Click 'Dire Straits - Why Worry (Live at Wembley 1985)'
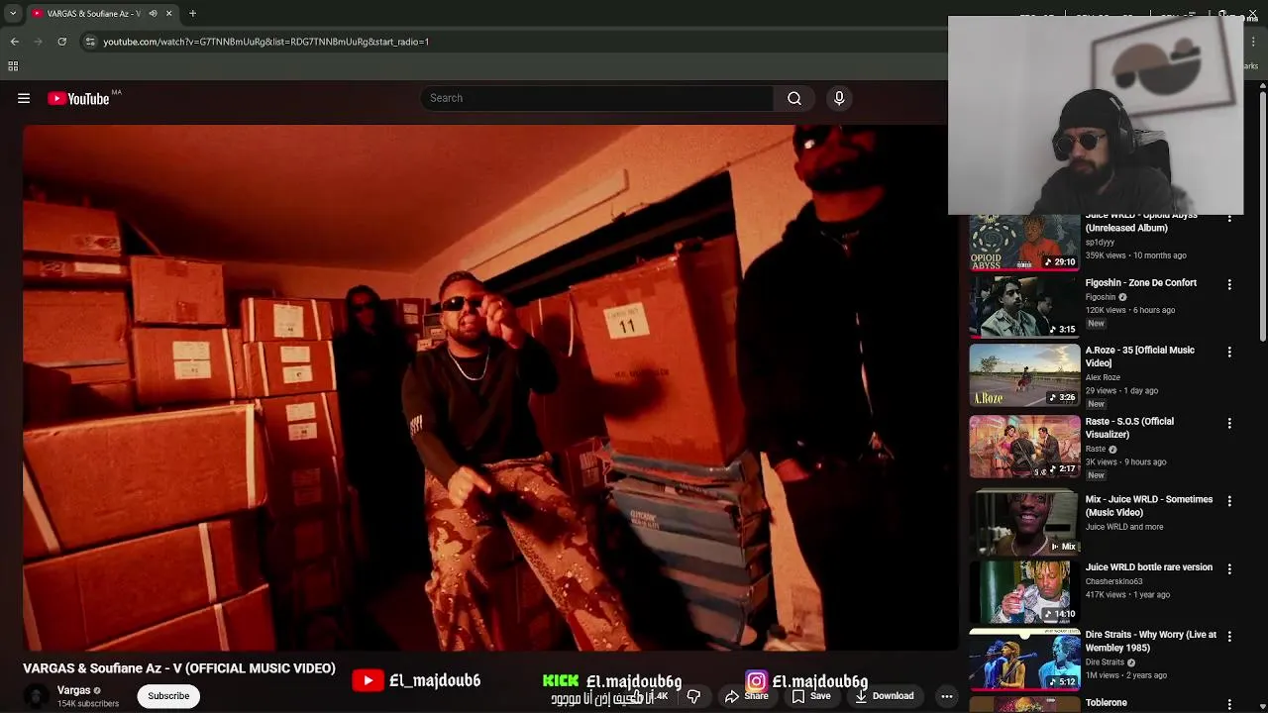Viewport: 1268px width, 713px height. click(x=1150, y=642)
